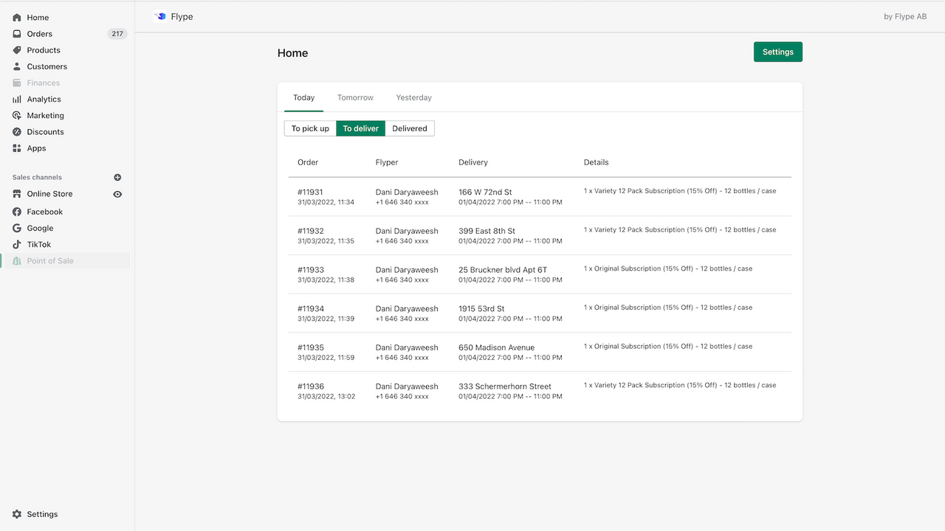Viewport: 945px width, 531px height.
Task: Switch to the Tomorrow tab
Action: coord(355,97)
